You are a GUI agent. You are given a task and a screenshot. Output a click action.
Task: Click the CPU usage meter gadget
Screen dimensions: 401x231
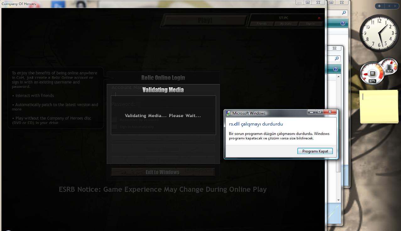372,74
